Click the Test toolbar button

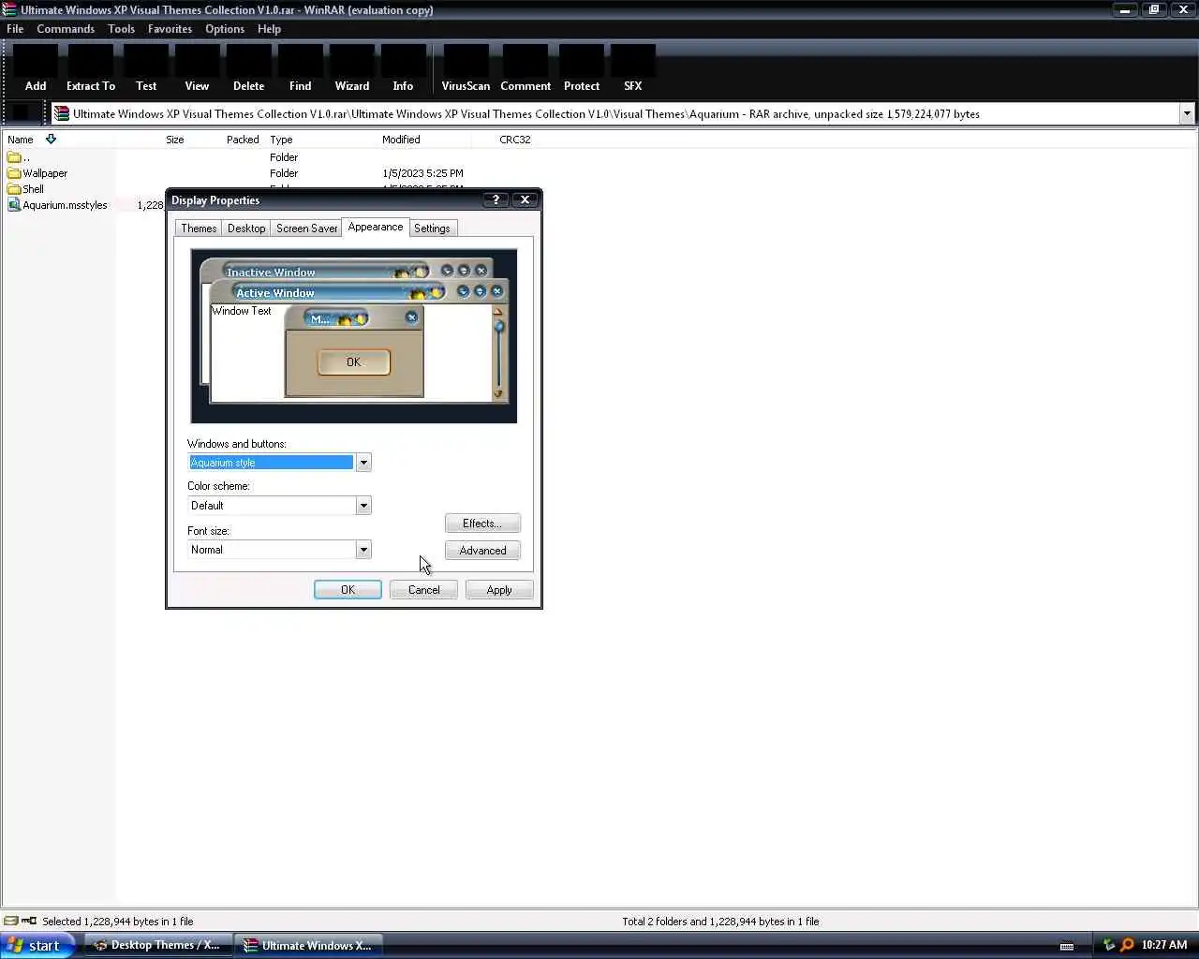tap(146, 69)
